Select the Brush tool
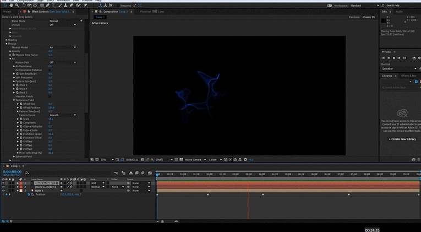This screenshot has width=421, height=232. (x=60, y=6)
